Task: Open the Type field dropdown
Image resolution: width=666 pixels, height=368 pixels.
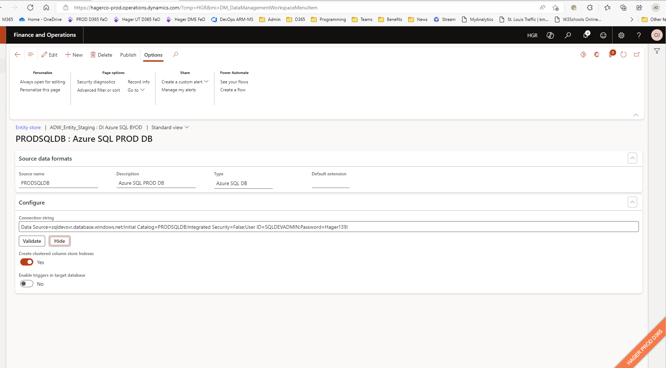Action: (243, 183)
